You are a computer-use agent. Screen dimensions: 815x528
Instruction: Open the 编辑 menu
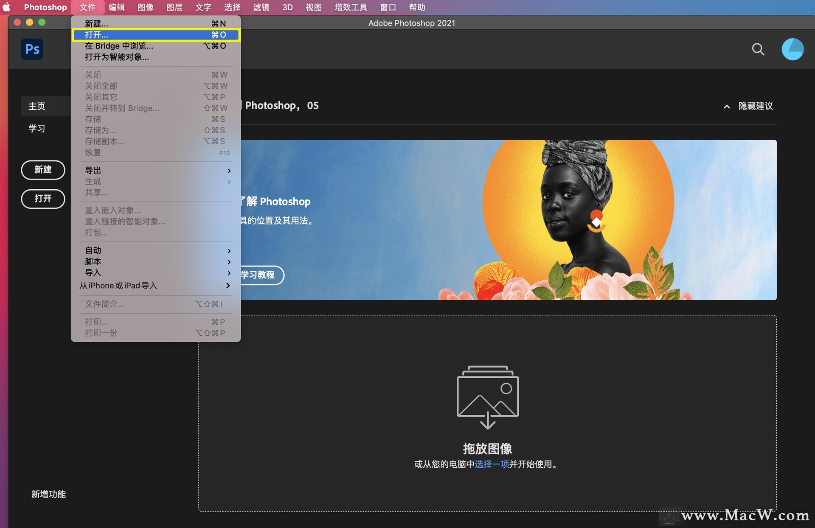[x=116, y=7]
